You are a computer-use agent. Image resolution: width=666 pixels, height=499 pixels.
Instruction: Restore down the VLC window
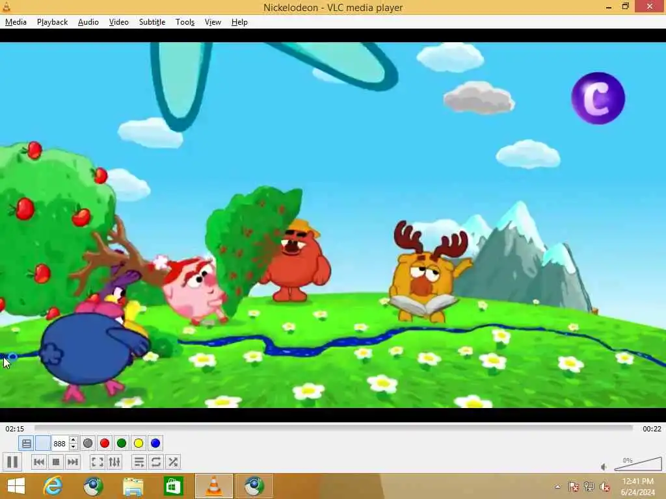[x=625, y=6]
